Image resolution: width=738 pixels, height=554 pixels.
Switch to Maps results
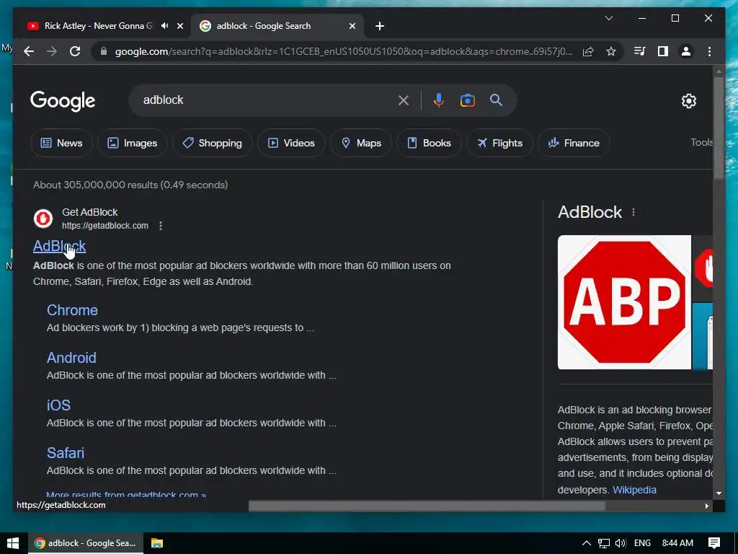tap(361, 143)
